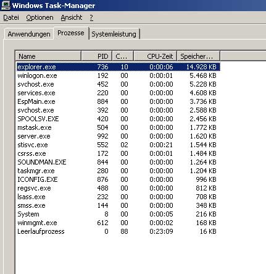
Task: Sort by the PID column header
Action: [97, 56]
